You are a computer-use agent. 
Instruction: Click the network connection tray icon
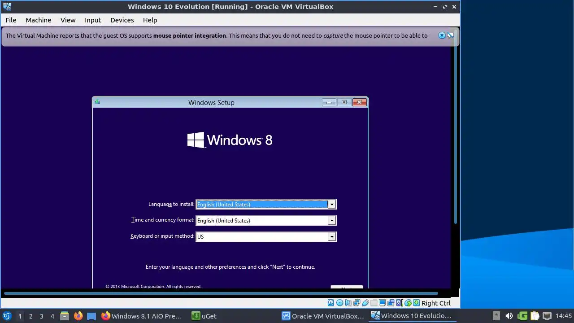tap(547, 316)
